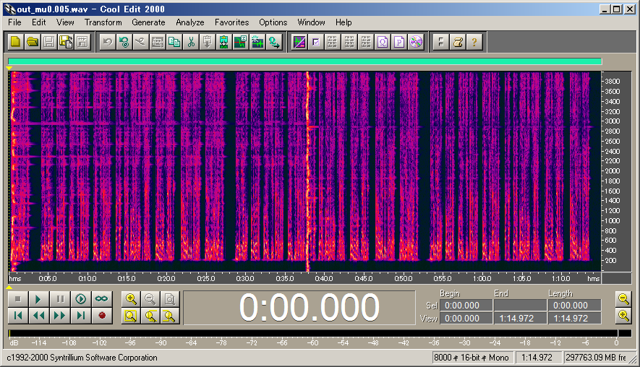Click the Save As icon with floppy and page
The image size is (640, 367).
tap(66, 42)
